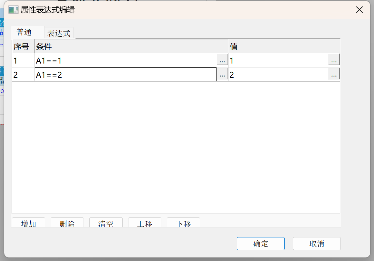Click the dialog title bar app icon
The image size is (374, 261).
click(13, 10)
